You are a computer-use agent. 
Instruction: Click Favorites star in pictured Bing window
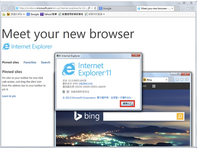(182, 79)
